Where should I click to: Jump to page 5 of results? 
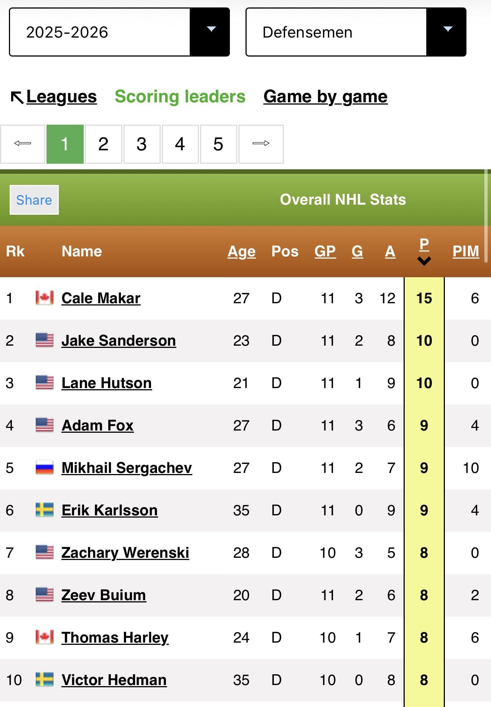218,144
